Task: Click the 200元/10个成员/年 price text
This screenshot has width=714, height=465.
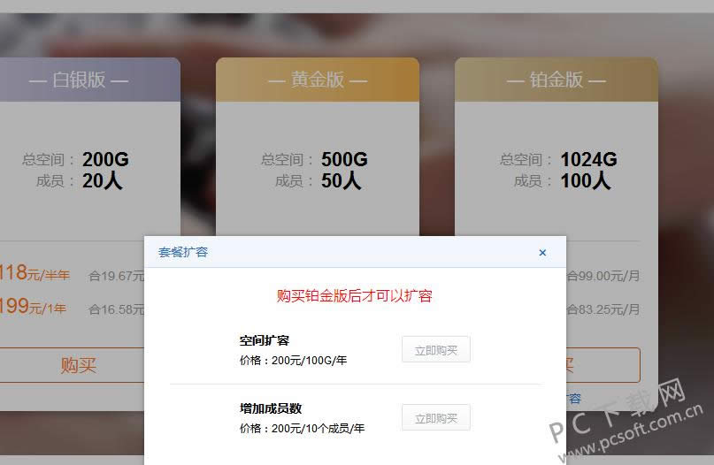Action: tap(302, 429)
